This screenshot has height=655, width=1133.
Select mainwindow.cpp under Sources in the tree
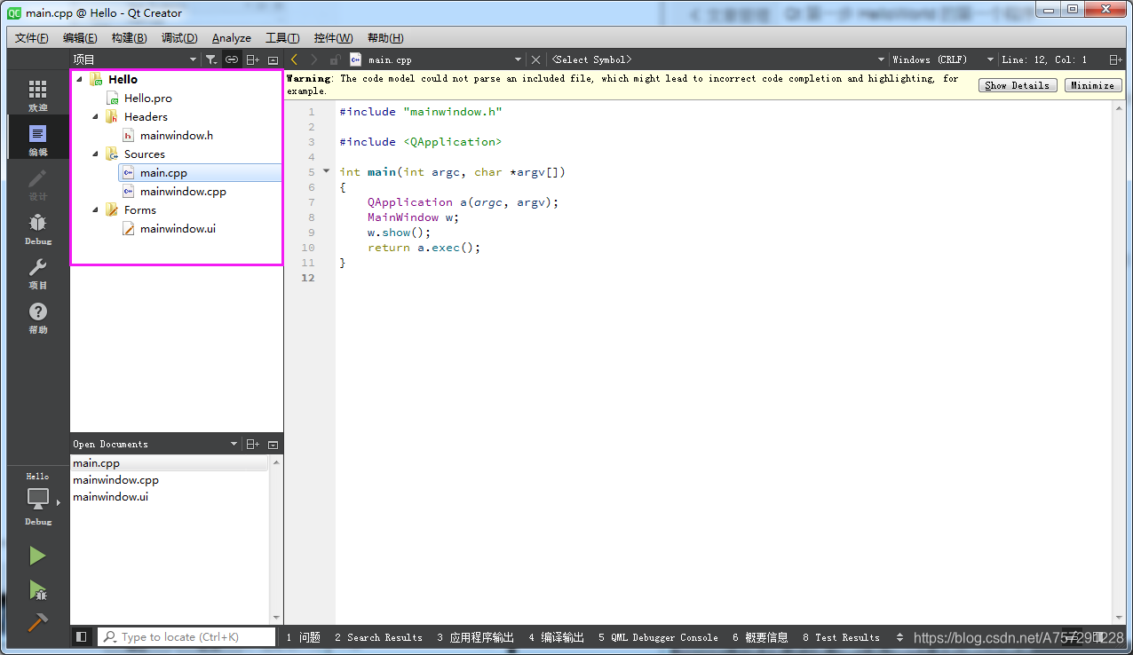click(x=183, y=191)
